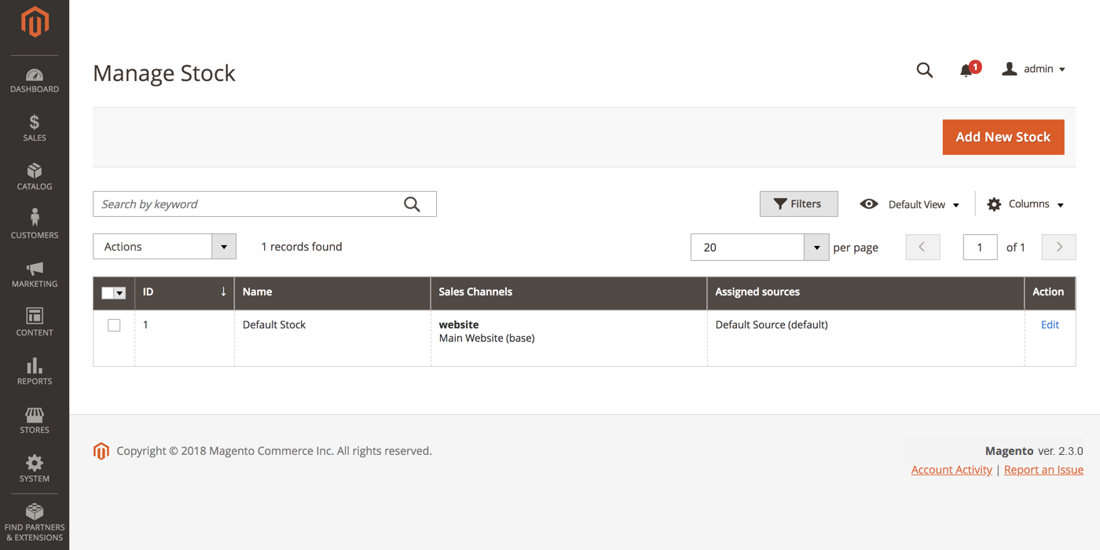Open the Dashboard menu
The height and width of the screenshot is (550, 1100).
pyautogui.click(x=35, y=80)
